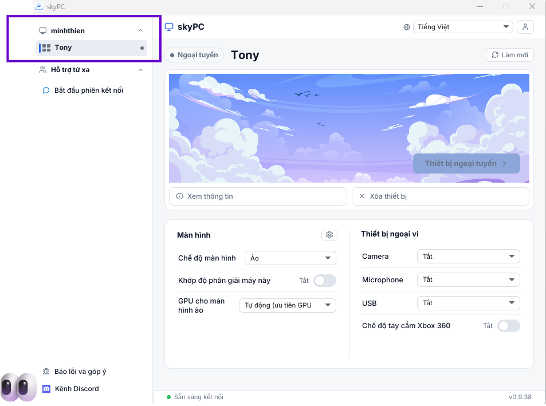The width and height of the screenshot is (546, 406).
Task: Open the Microphone dropdown
Action: click(x=468, y=279)
